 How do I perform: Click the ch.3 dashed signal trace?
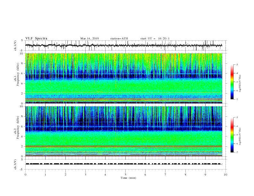[x=124, y=164]
